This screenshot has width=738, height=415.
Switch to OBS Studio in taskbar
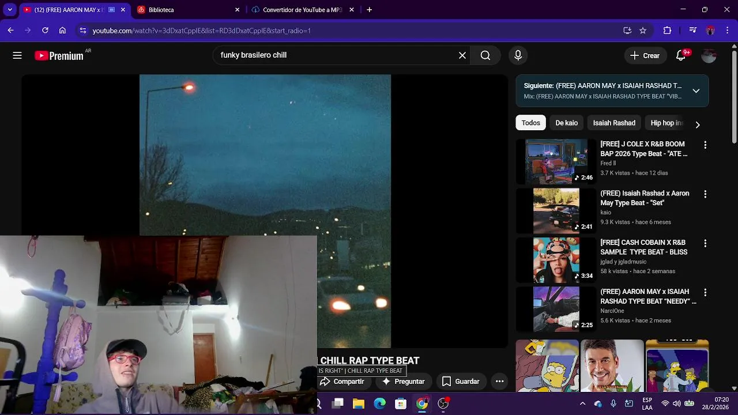(x=443, y=403)
